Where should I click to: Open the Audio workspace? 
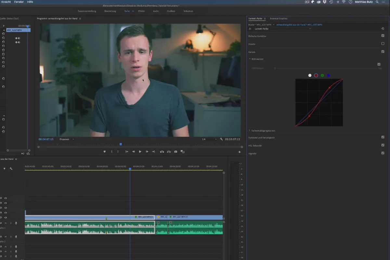click(156, 11)
